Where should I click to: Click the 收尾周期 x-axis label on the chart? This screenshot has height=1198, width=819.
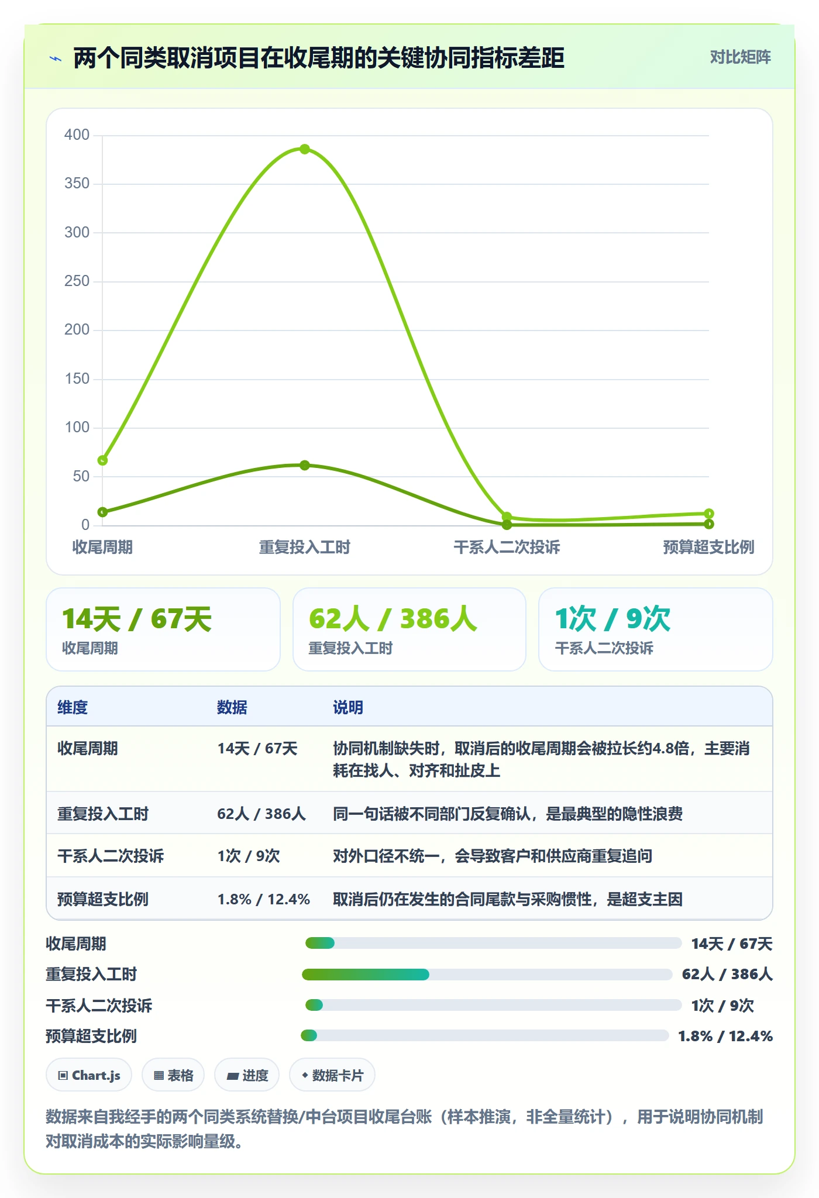click(x=102, y=547)
